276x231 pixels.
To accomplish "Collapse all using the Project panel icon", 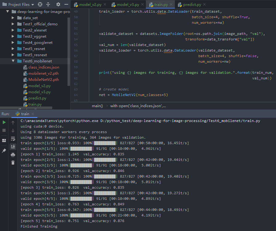I will click(x=48, y=5).
